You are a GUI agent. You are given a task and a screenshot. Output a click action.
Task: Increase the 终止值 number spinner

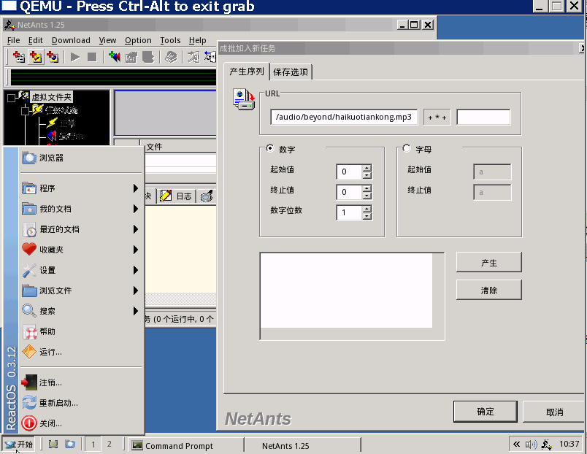click(367, 188)
